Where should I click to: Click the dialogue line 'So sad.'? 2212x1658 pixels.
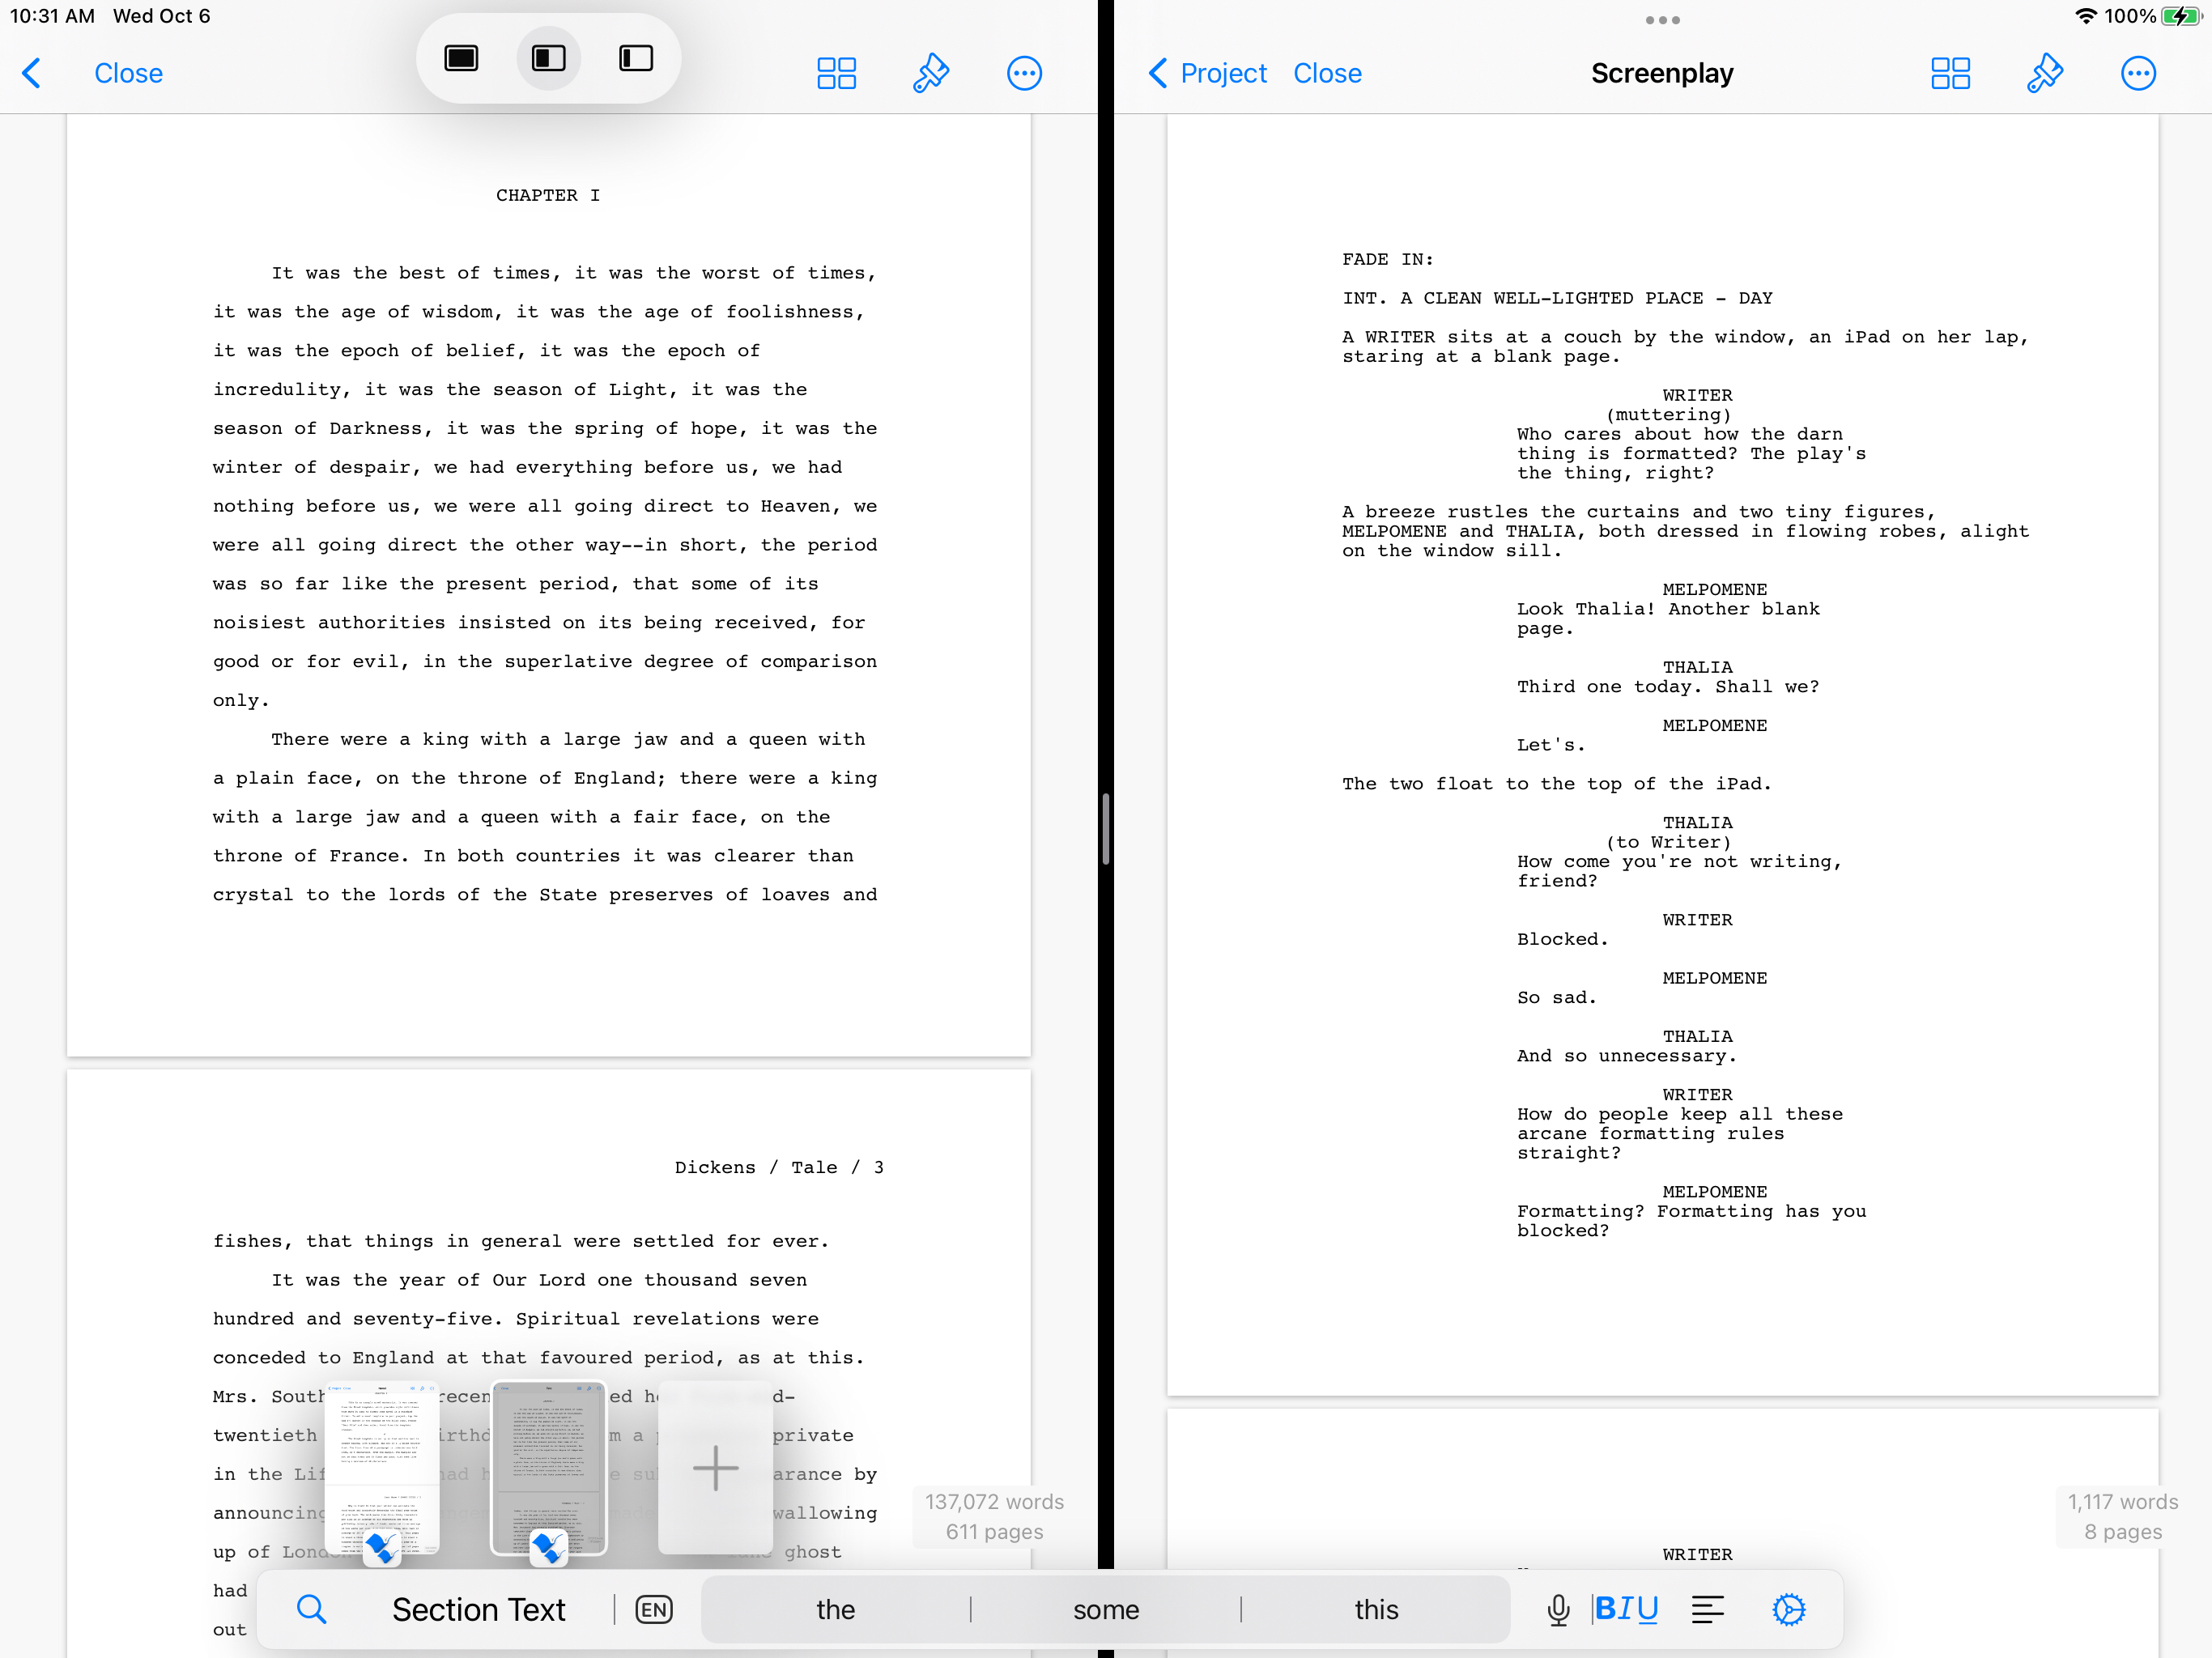click(x=1556, y=997)
